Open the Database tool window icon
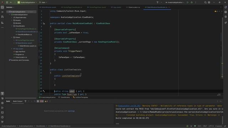The width and height of the screenshot is (228, 128). (x=226, y=12)
